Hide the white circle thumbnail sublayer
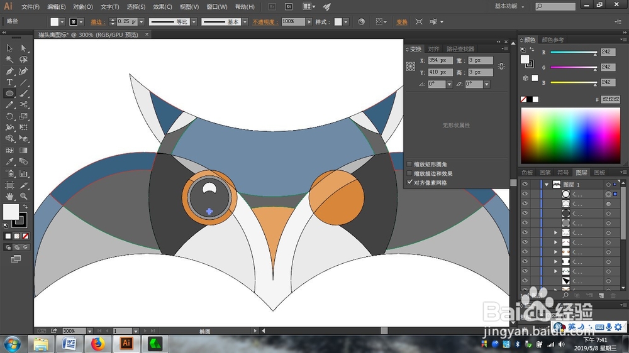Screen dimensions: 629x353 pos(525,194)
